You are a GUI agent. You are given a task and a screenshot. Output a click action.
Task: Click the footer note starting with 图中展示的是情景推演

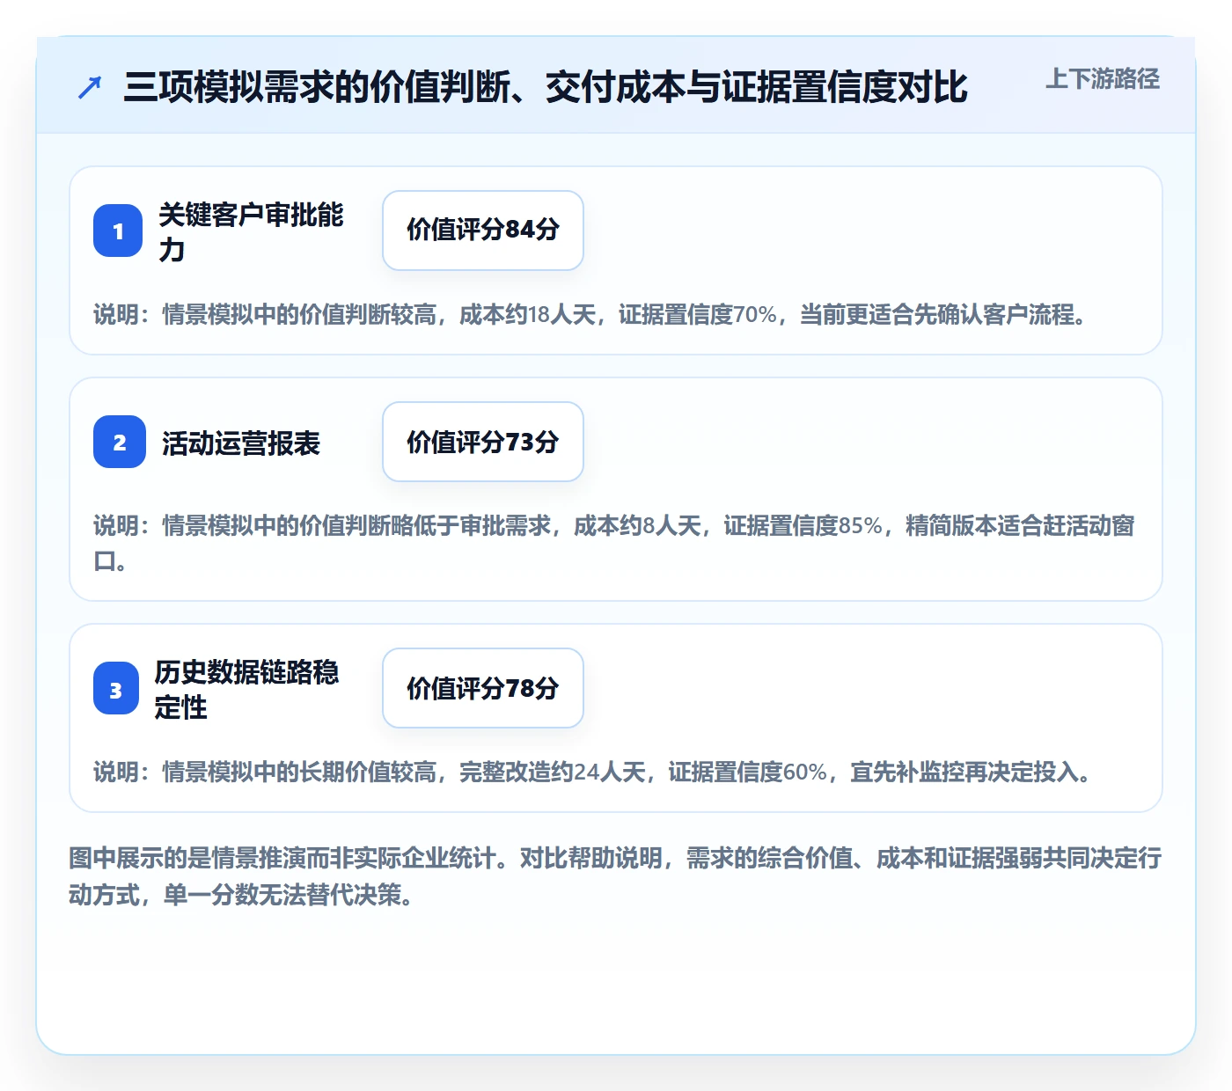[x=615, y=876]
